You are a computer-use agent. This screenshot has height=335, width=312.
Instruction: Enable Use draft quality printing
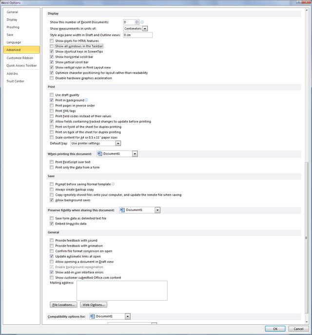click(52, 95)
